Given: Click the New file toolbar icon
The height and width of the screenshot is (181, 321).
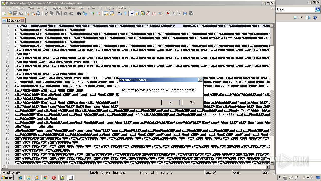Looking at the screenshot, I should click(x=4, y=13).
